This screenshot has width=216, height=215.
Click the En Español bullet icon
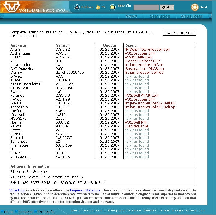click(x=36, y=212)
